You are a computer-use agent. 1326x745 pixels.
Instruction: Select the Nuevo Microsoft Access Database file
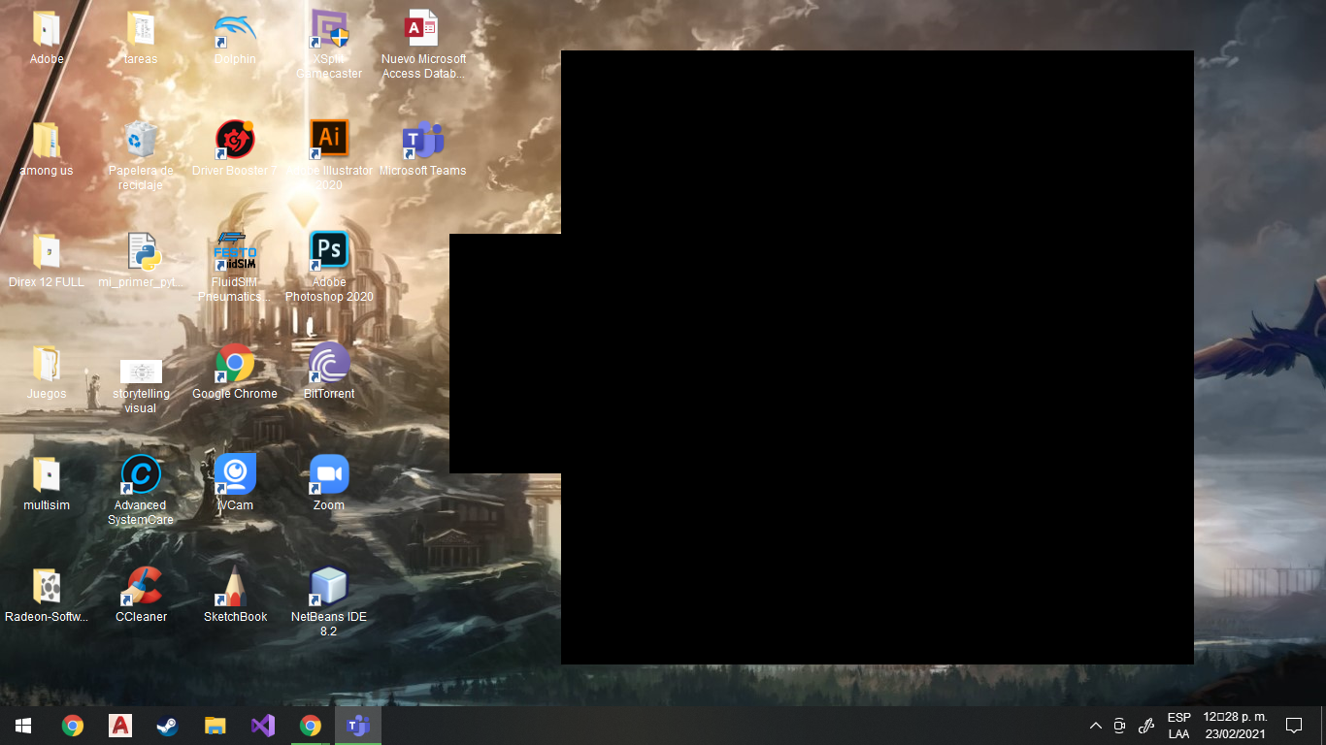423,46
